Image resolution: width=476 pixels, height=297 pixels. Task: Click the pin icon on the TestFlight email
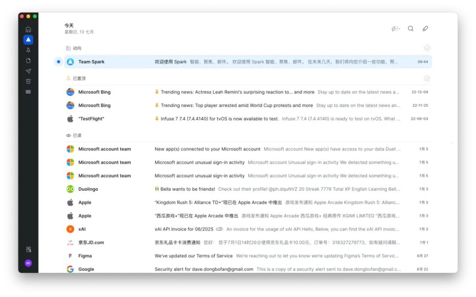pyautogui.click(x=156, y=119)
